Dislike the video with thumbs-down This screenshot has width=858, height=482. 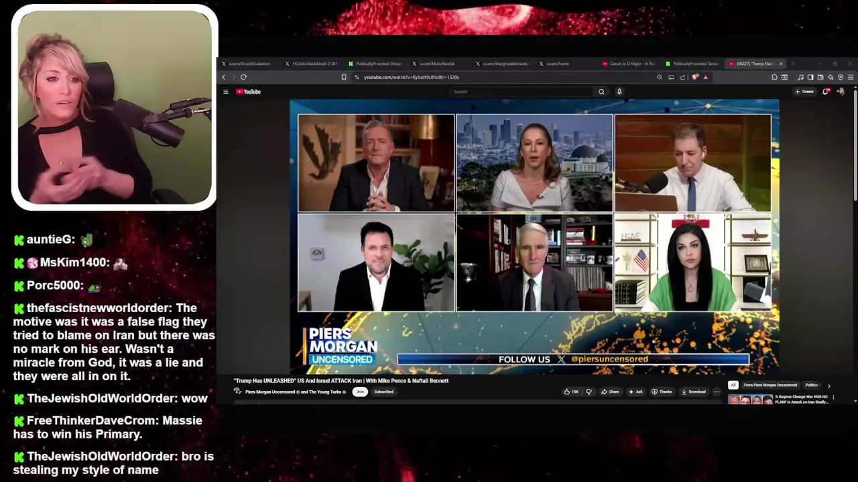click(x=589, y=392)
